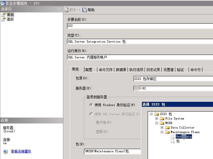Select the 常规 page in sidebar

tap(10, 15)
